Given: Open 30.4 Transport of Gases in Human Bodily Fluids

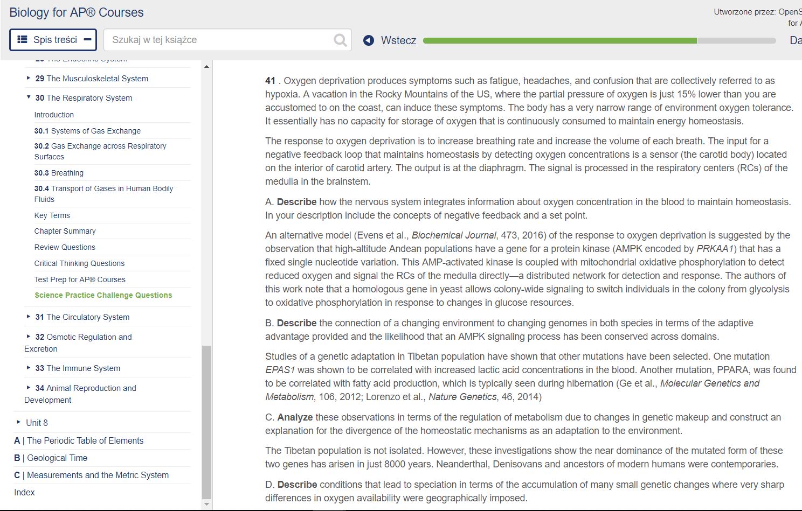Looking at the screenshot, I should [103, 194].
